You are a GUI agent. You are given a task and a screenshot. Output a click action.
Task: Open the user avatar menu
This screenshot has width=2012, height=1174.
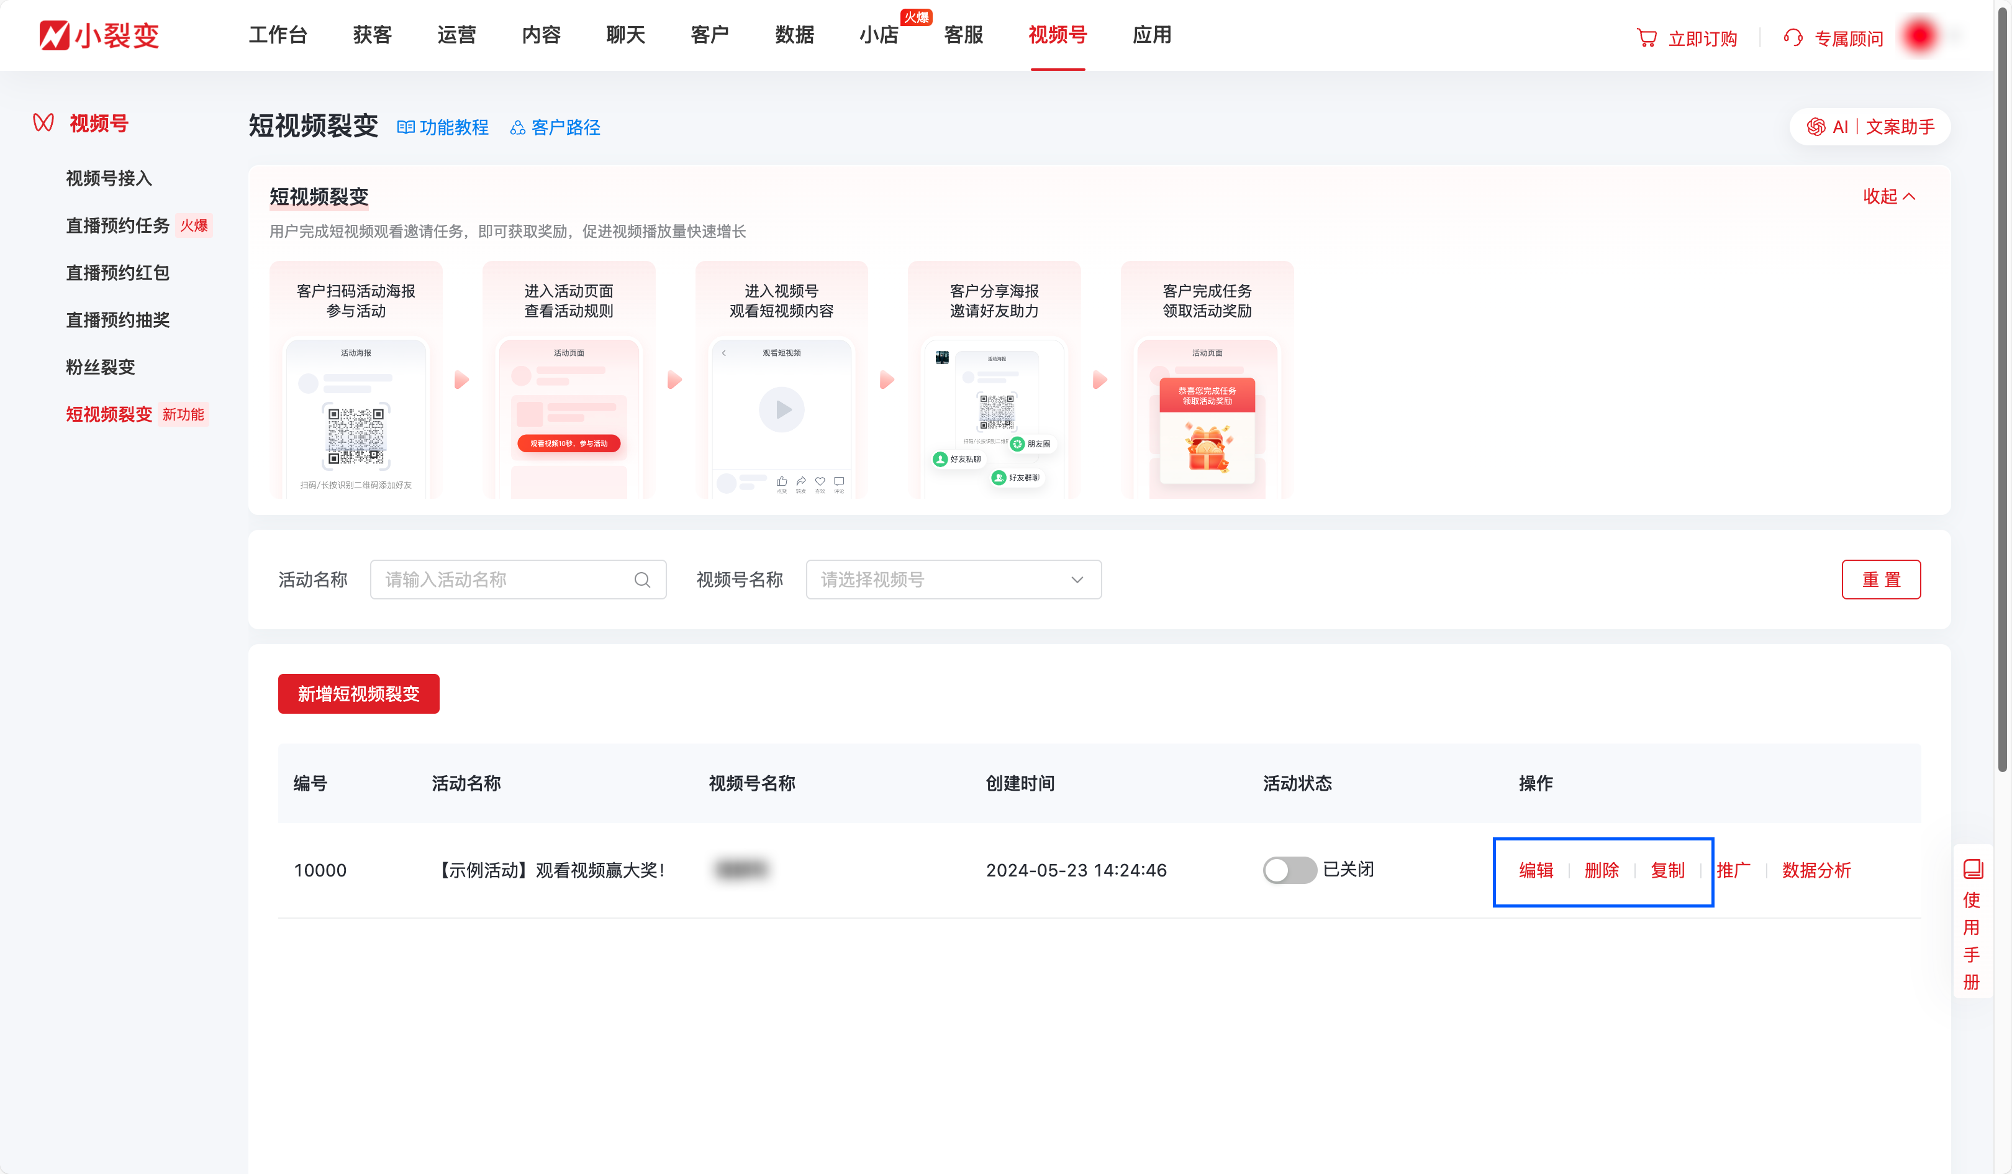pos(1920,35)
